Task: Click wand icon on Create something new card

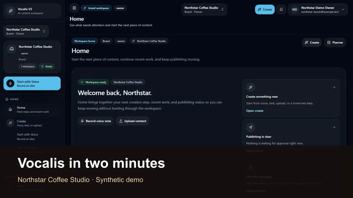Action: [x=250, y=87]
